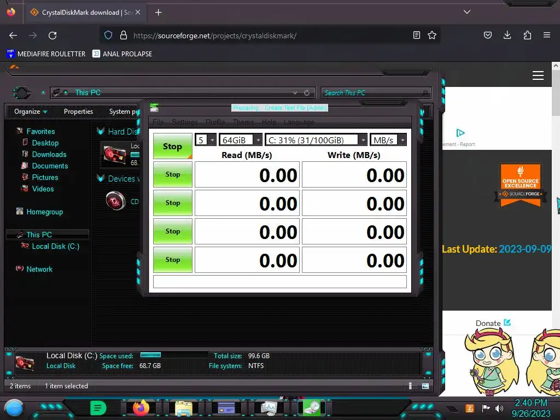The image size is (560, 420).
Task: Click the Save to Pocket icon
Action: pos(487,35)
